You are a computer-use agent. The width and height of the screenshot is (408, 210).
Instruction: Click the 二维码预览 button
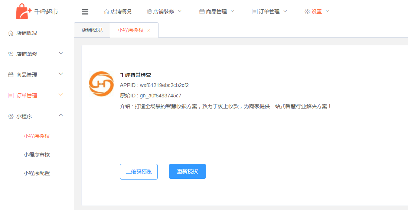point(139,172)
